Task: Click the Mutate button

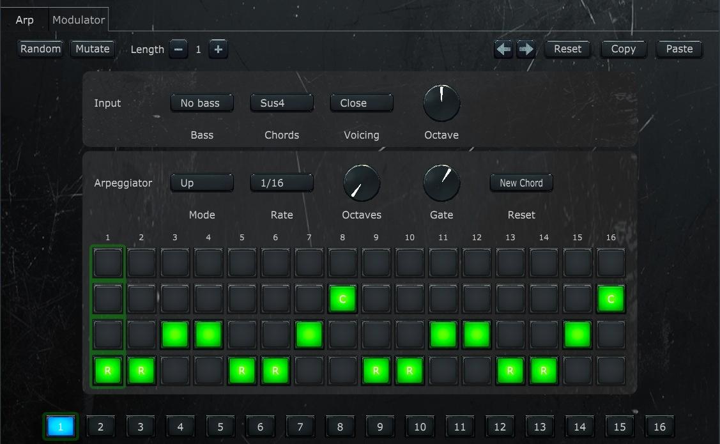Action: pos(92,49)
